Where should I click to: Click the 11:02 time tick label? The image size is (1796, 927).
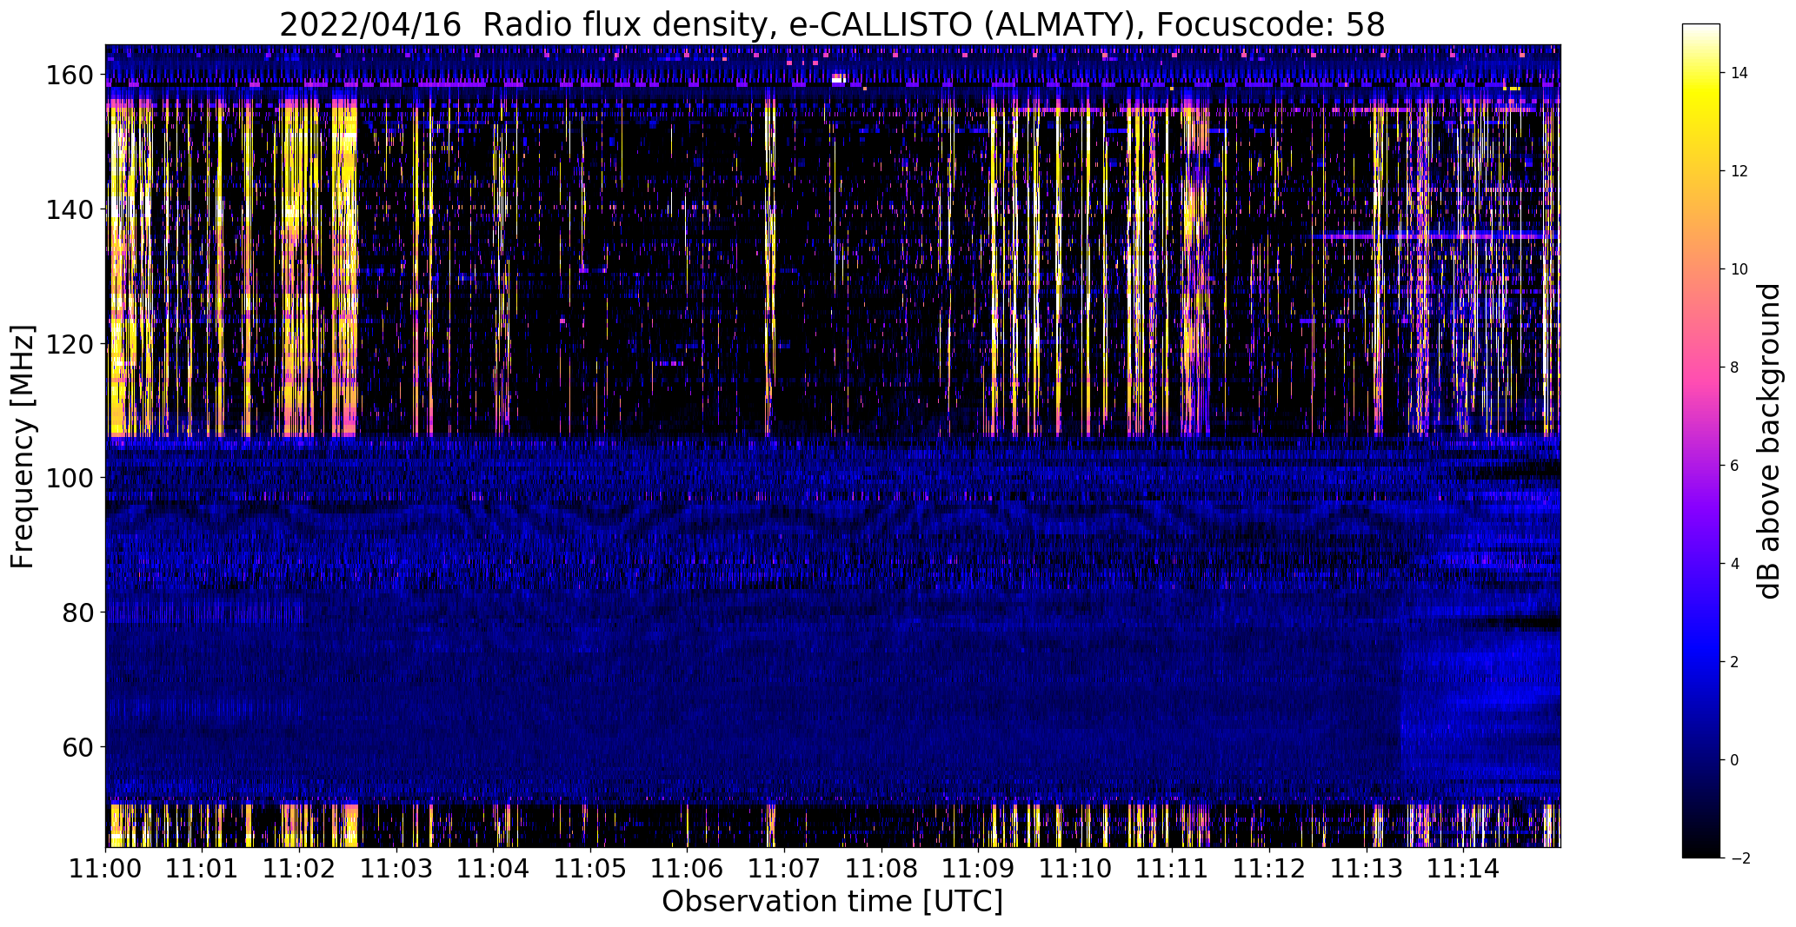pyautogui.click(x=300, y=868)
